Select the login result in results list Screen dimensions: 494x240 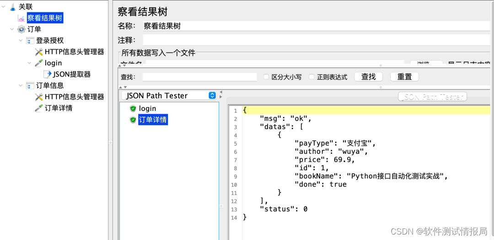tap(147, 109)
